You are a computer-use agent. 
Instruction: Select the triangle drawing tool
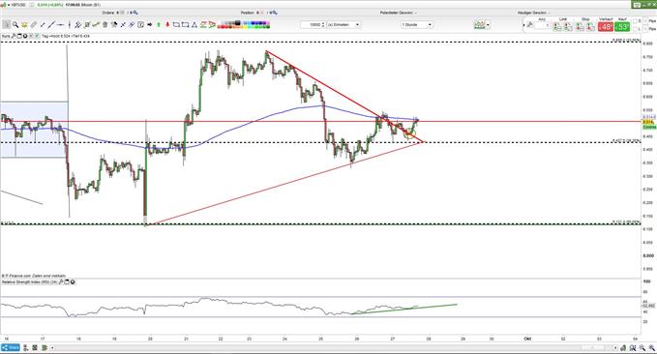coord(194,25)
